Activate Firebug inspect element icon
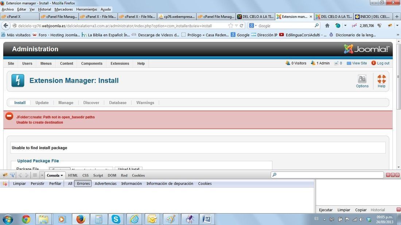 [12, 175]
